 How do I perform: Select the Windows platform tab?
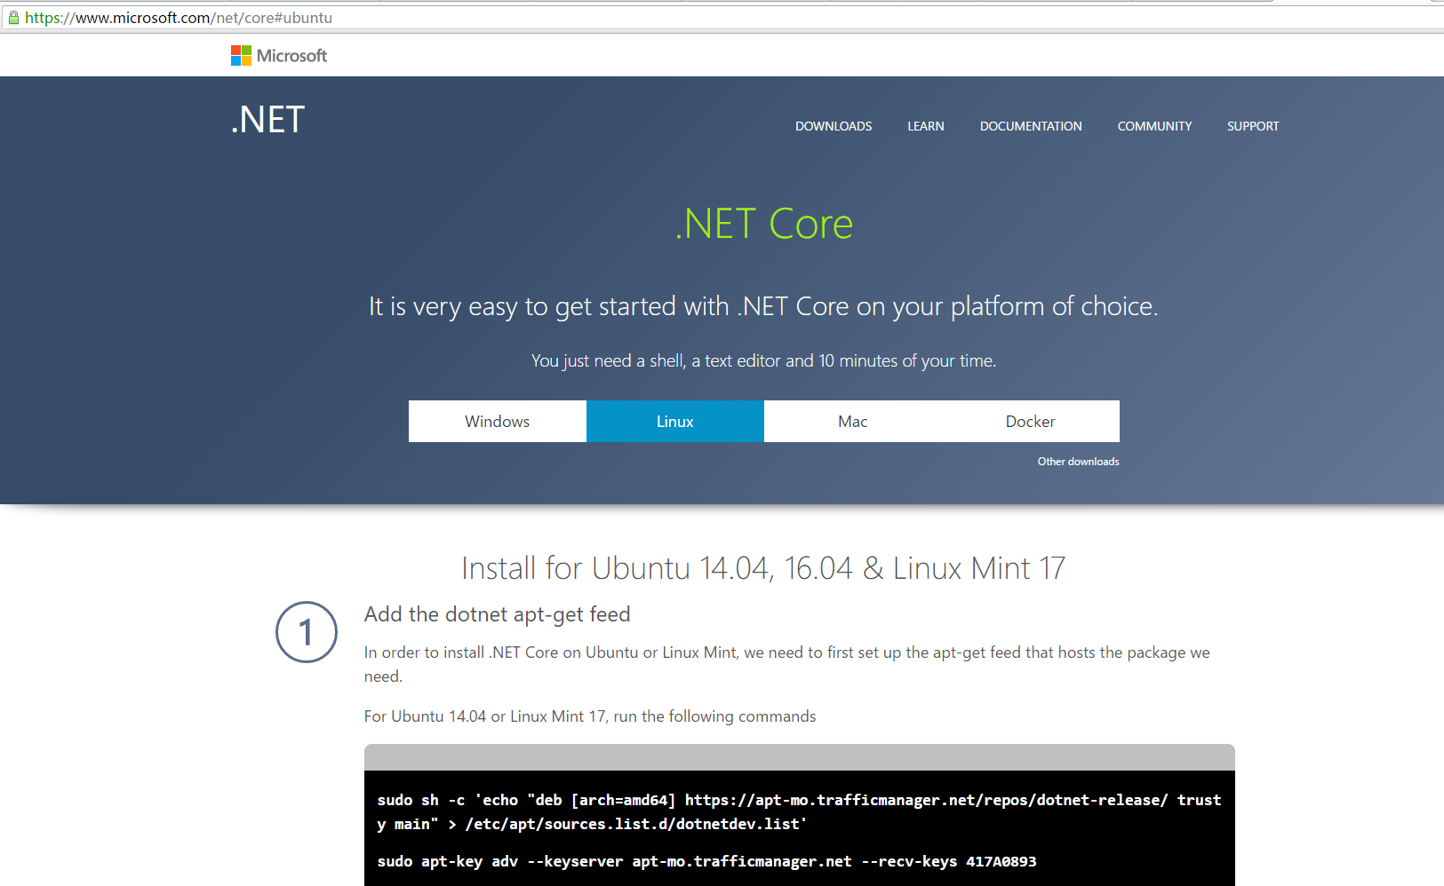[x=498, y=422]
